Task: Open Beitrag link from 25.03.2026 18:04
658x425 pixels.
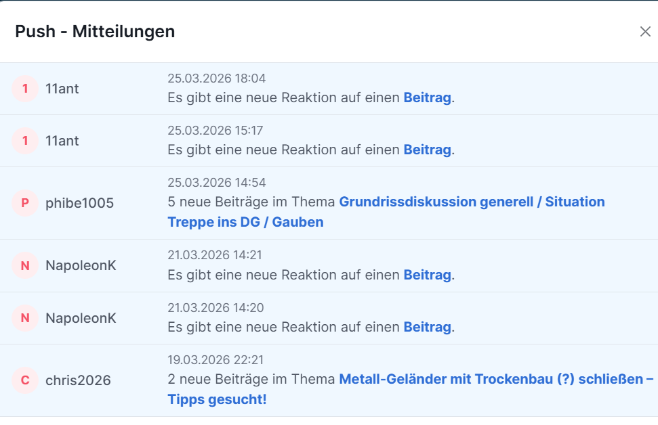Action: (x=427, y=97)
